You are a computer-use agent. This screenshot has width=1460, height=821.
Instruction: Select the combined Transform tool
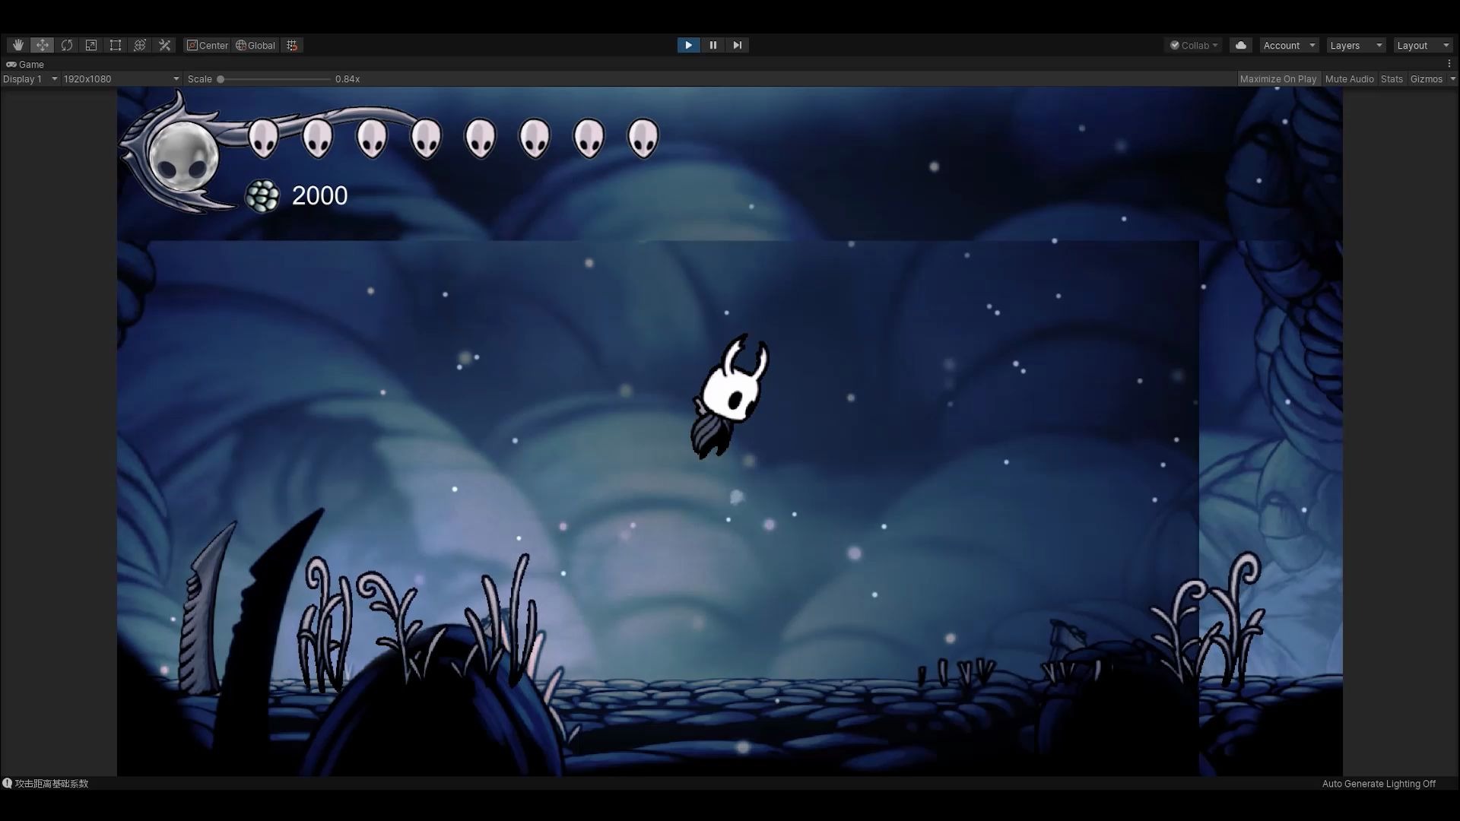[140, 45]
